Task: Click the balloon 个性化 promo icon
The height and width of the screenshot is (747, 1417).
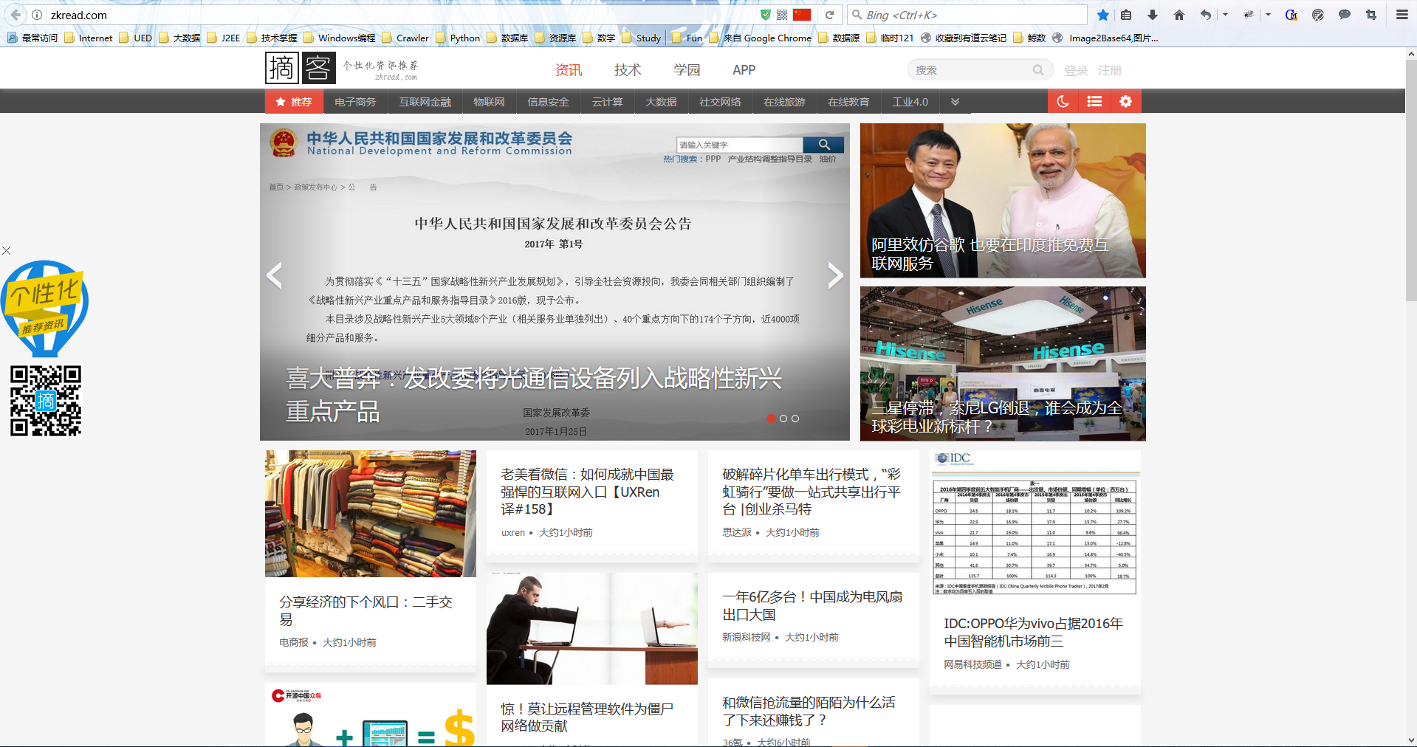Action: (45, 308)
